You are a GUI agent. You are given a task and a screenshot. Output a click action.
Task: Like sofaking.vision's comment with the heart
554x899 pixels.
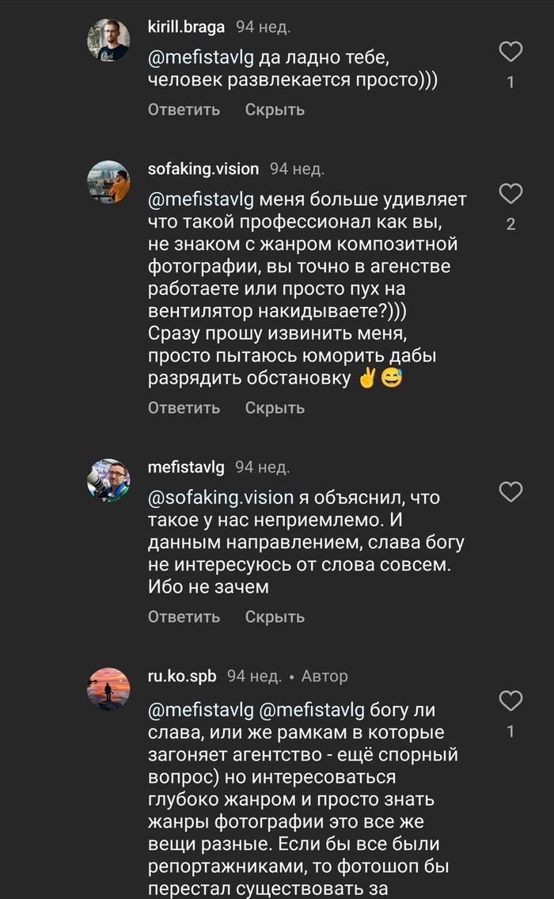(510, 194)
